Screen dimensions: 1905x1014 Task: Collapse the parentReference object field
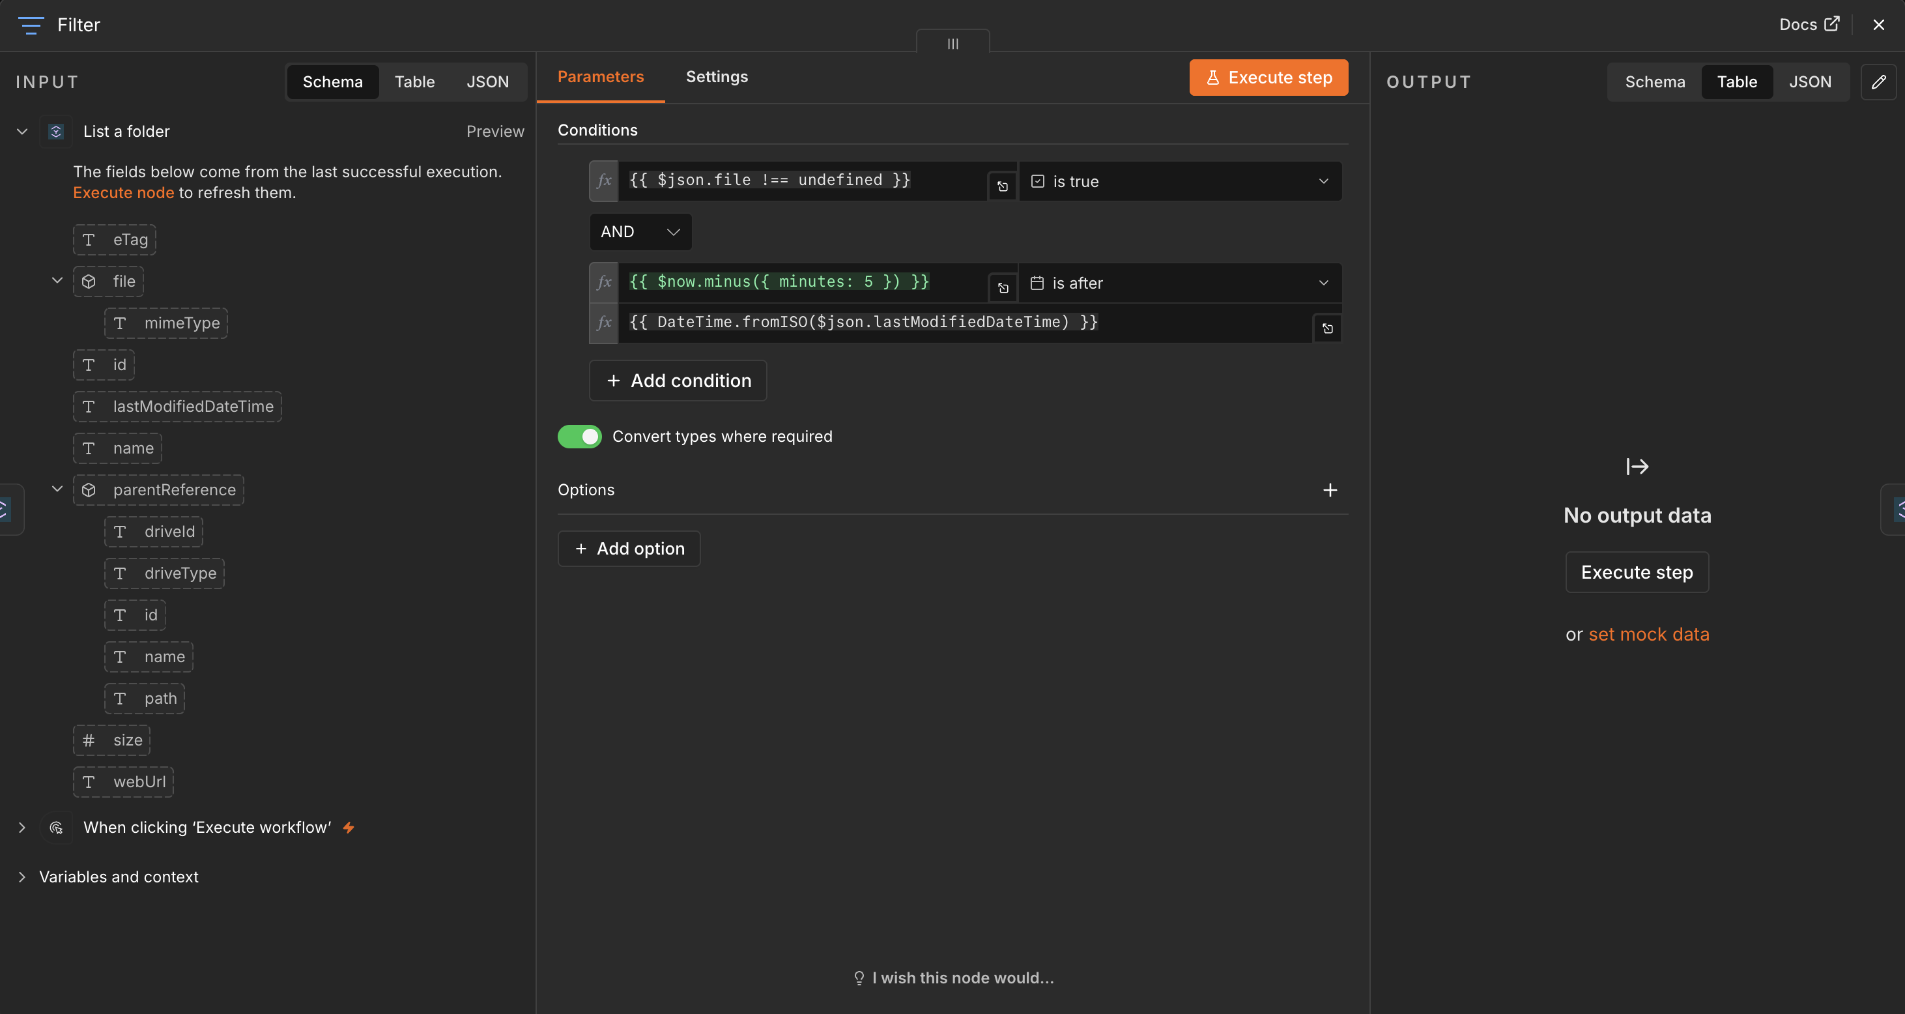57,489
